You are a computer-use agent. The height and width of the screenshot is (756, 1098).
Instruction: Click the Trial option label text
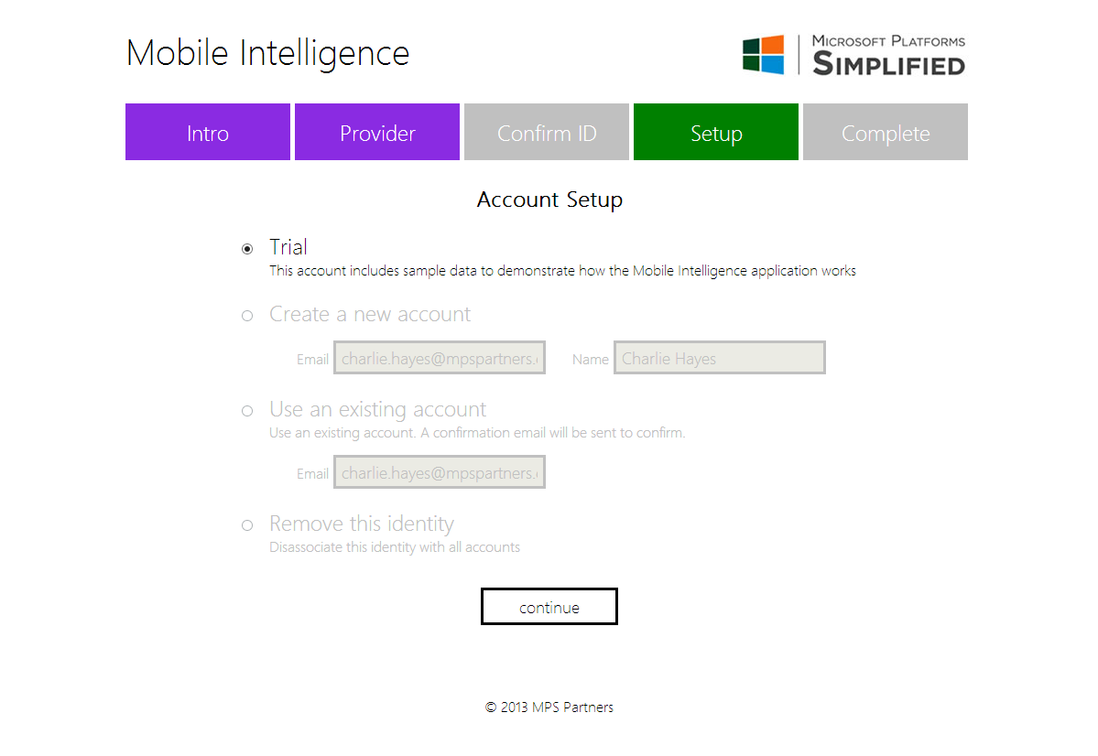[x=288, y=247]
